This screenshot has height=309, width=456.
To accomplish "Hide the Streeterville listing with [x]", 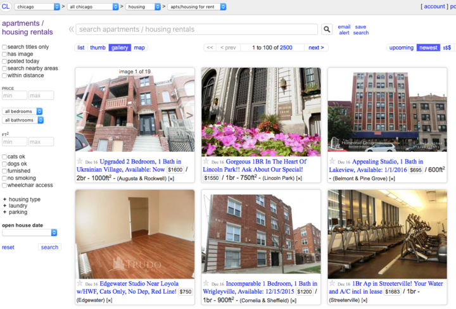I will (x=364, y=300).
